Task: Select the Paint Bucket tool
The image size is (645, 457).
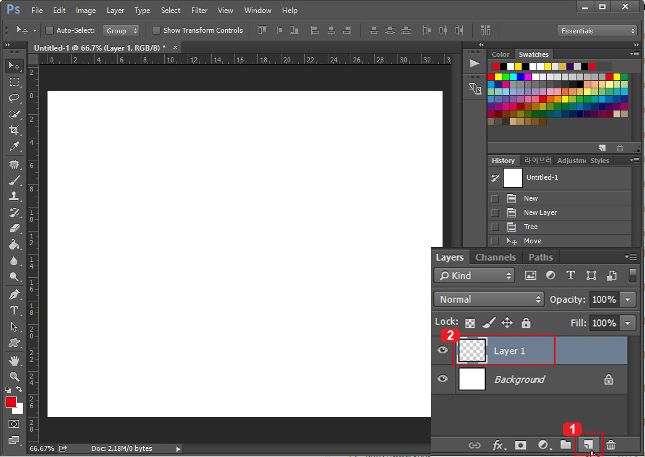Action: click(x=14, y=245)
